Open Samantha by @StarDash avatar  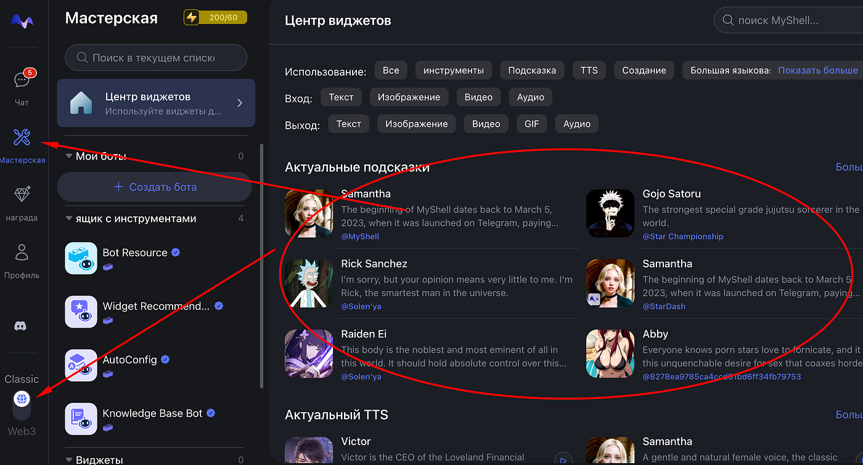click(610, 283)
